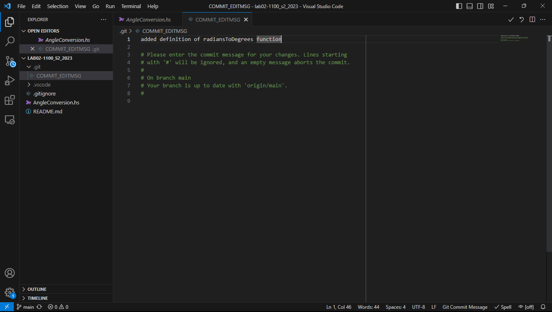Select COMMIT_EDITMSG file in explorer tree

click(66, 76)
